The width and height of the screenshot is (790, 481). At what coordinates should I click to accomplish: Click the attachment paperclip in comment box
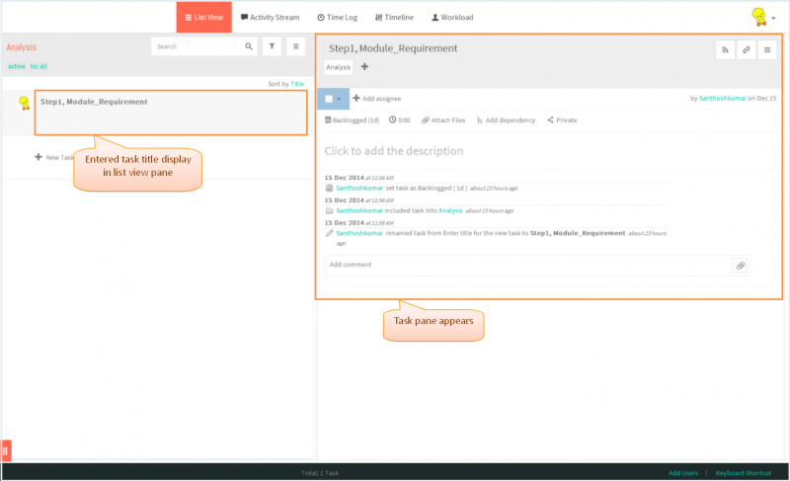tap(740, 266)
